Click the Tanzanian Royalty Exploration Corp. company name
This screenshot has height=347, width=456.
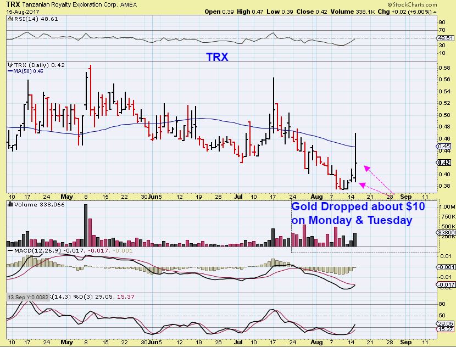tap(70, 4)
